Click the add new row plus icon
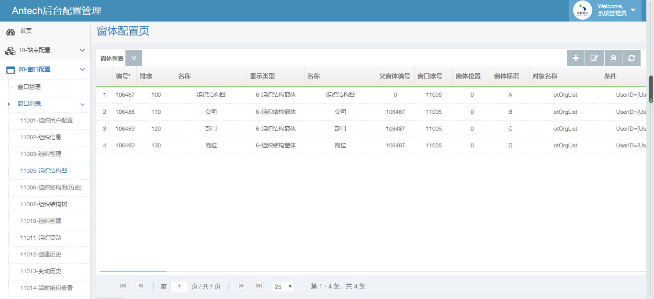 (x=575, y=58)
